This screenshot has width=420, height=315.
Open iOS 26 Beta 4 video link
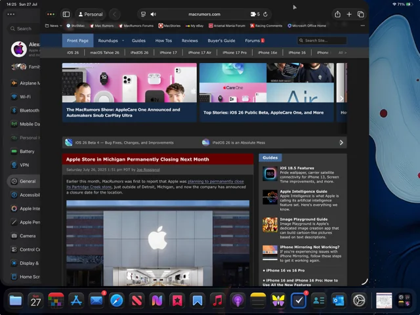click(x=124, y=142)
